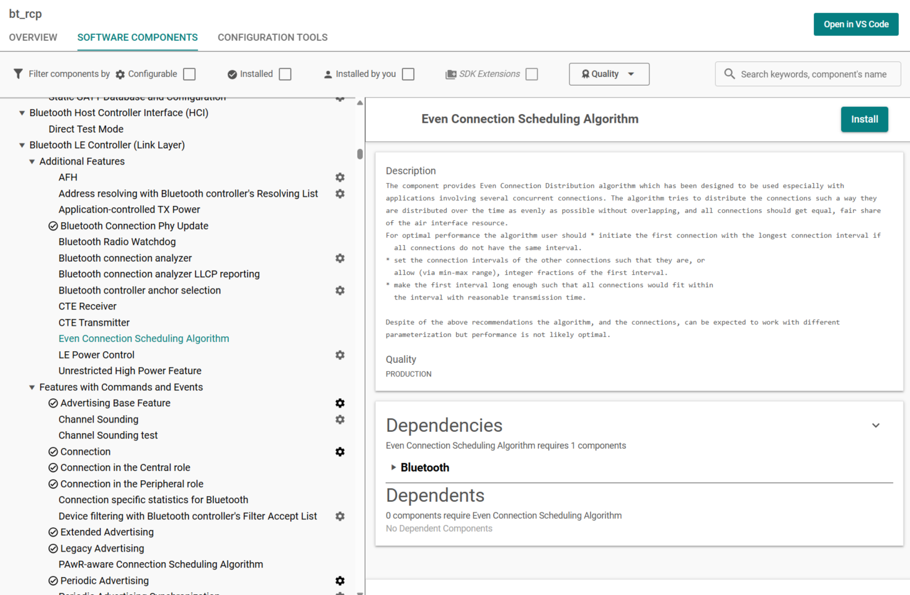Select Even Connection Scheduling Algorithm in tree
The width and height of the screenshot is (910, 595).
click(144, 339)
